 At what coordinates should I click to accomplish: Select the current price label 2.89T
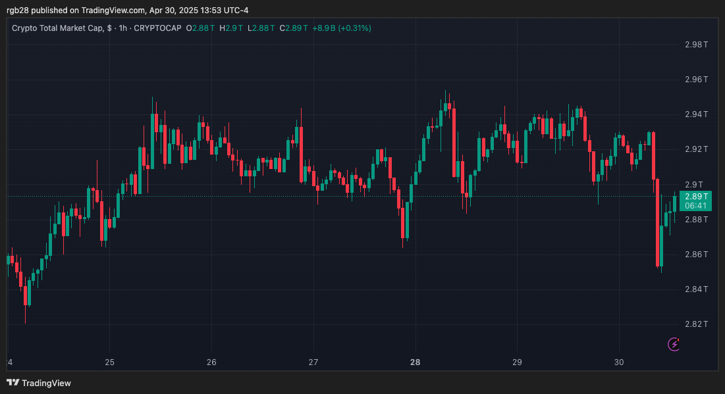coord(695,195)
